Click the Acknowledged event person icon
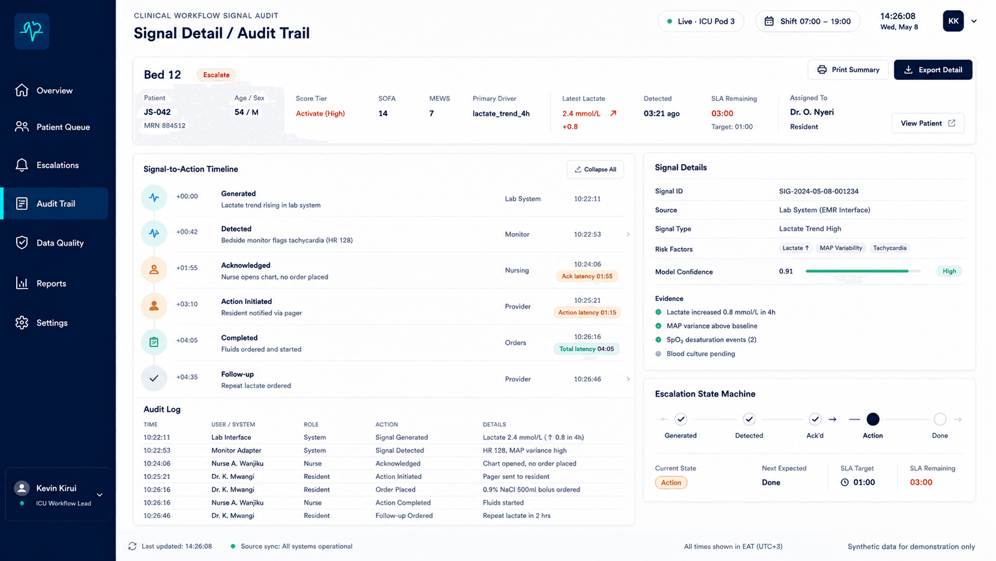This screenshot has width=996, height=561. click(154, 269)
